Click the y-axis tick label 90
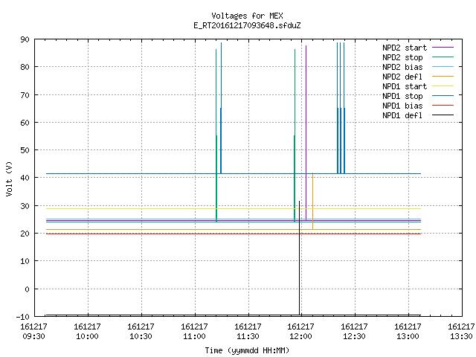Image resolution: width=476 pixels, height=357 pixels. point(25,39)
